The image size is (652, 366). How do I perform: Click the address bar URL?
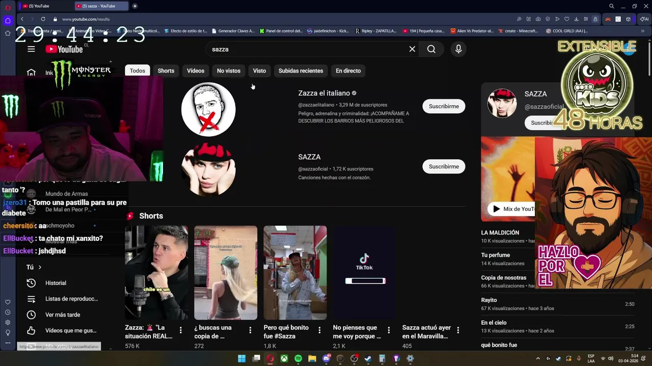pyautogui.click(x=86, y=19)
